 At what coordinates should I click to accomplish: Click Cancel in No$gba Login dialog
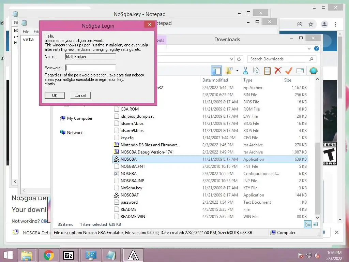tap(80, 96)
